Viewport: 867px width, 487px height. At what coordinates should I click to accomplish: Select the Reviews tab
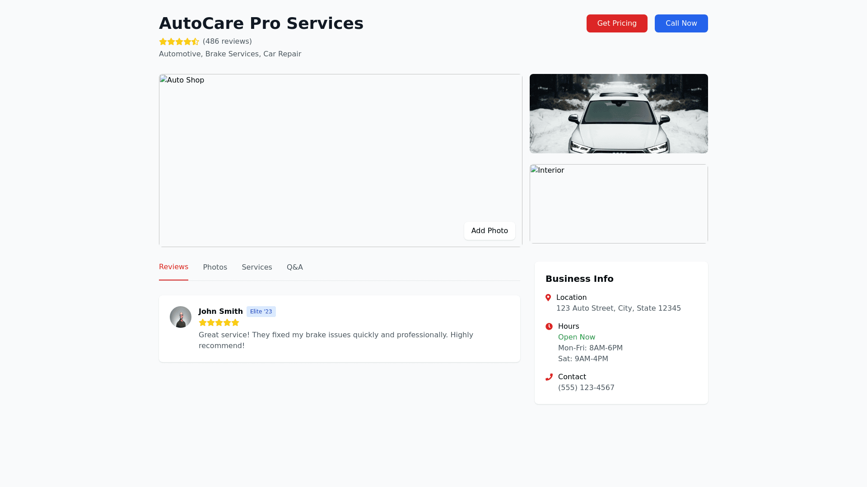click(173, 267)
